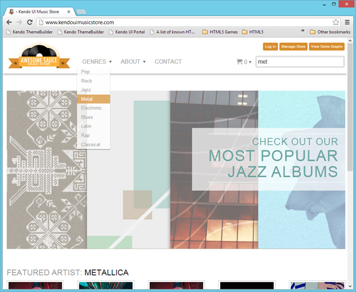Click the browser forward arrow
Image resolution: width=356 pixels, height=292 pixels.
19,22
